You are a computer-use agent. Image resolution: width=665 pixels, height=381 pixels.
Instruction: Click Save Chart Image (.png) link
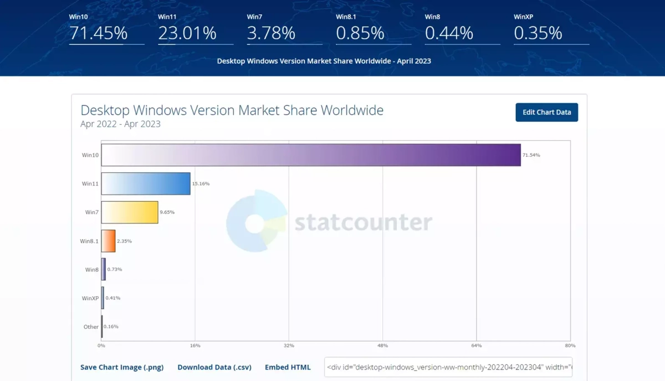[122, 367]
